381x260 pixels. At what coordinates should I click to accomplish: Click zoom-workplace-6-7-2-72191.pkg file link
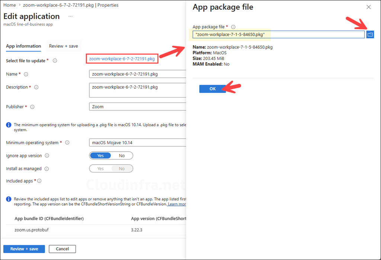(x=122, y=59)
